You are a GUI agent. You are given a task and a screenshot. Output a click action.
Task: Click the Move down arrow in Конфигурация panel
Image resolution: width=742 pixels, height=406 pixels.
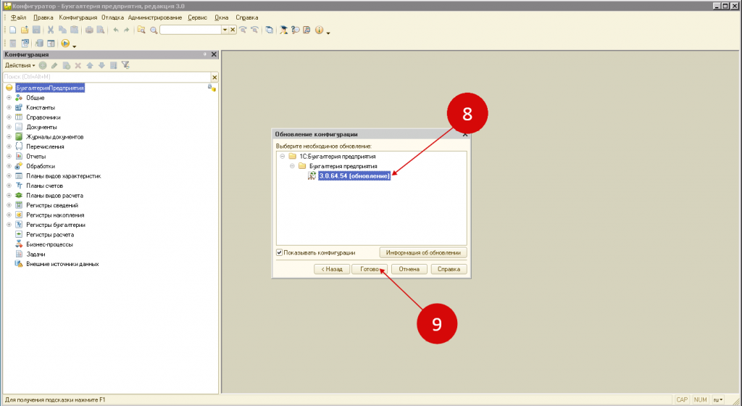point(101,65)
